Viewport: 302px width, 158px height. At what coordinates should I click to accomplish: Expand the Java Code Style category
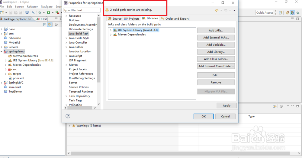[x=66, y=38]
